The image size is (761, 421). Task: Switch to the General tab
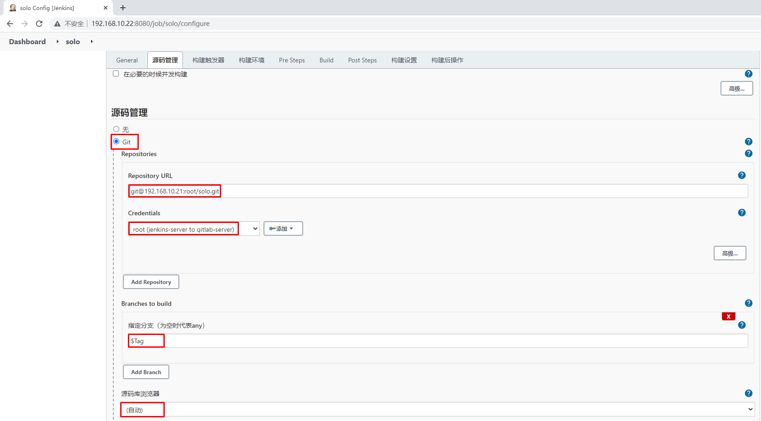[127, 60]
